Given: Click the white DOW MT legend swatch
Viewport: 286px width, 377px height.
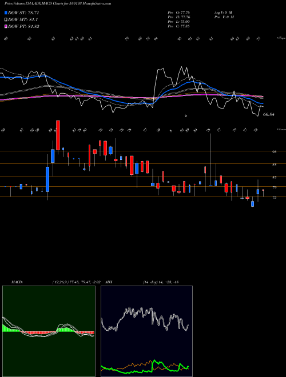Looking at the screenshot, I should (x=6, y=20).
